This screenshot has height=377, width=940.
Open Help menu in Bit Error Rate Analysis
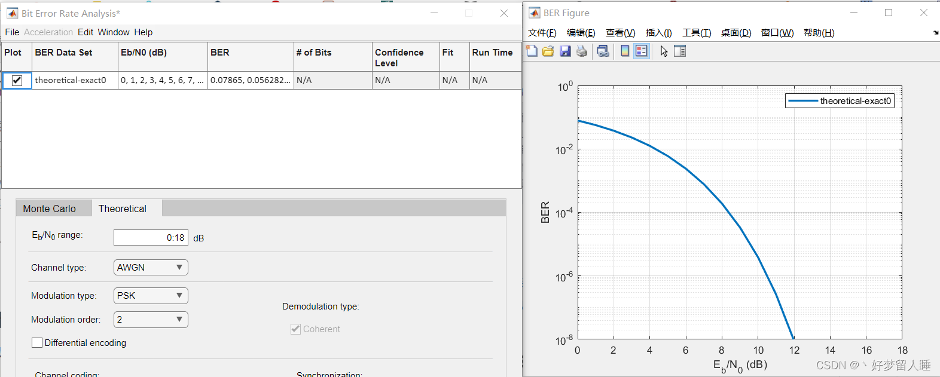point(144,32)
